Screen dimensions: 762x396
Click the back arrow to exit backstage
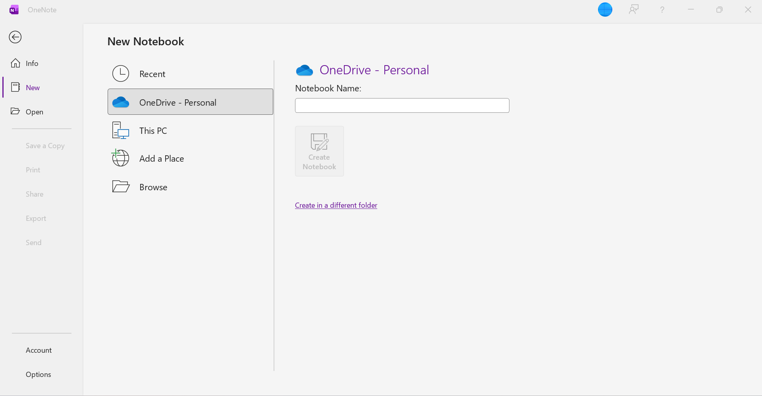(15, 37)
